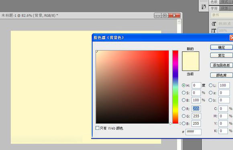The width and height of the screenshot is (233, 150).
Task: Select the H hue radio button
Action: point(184,85)
